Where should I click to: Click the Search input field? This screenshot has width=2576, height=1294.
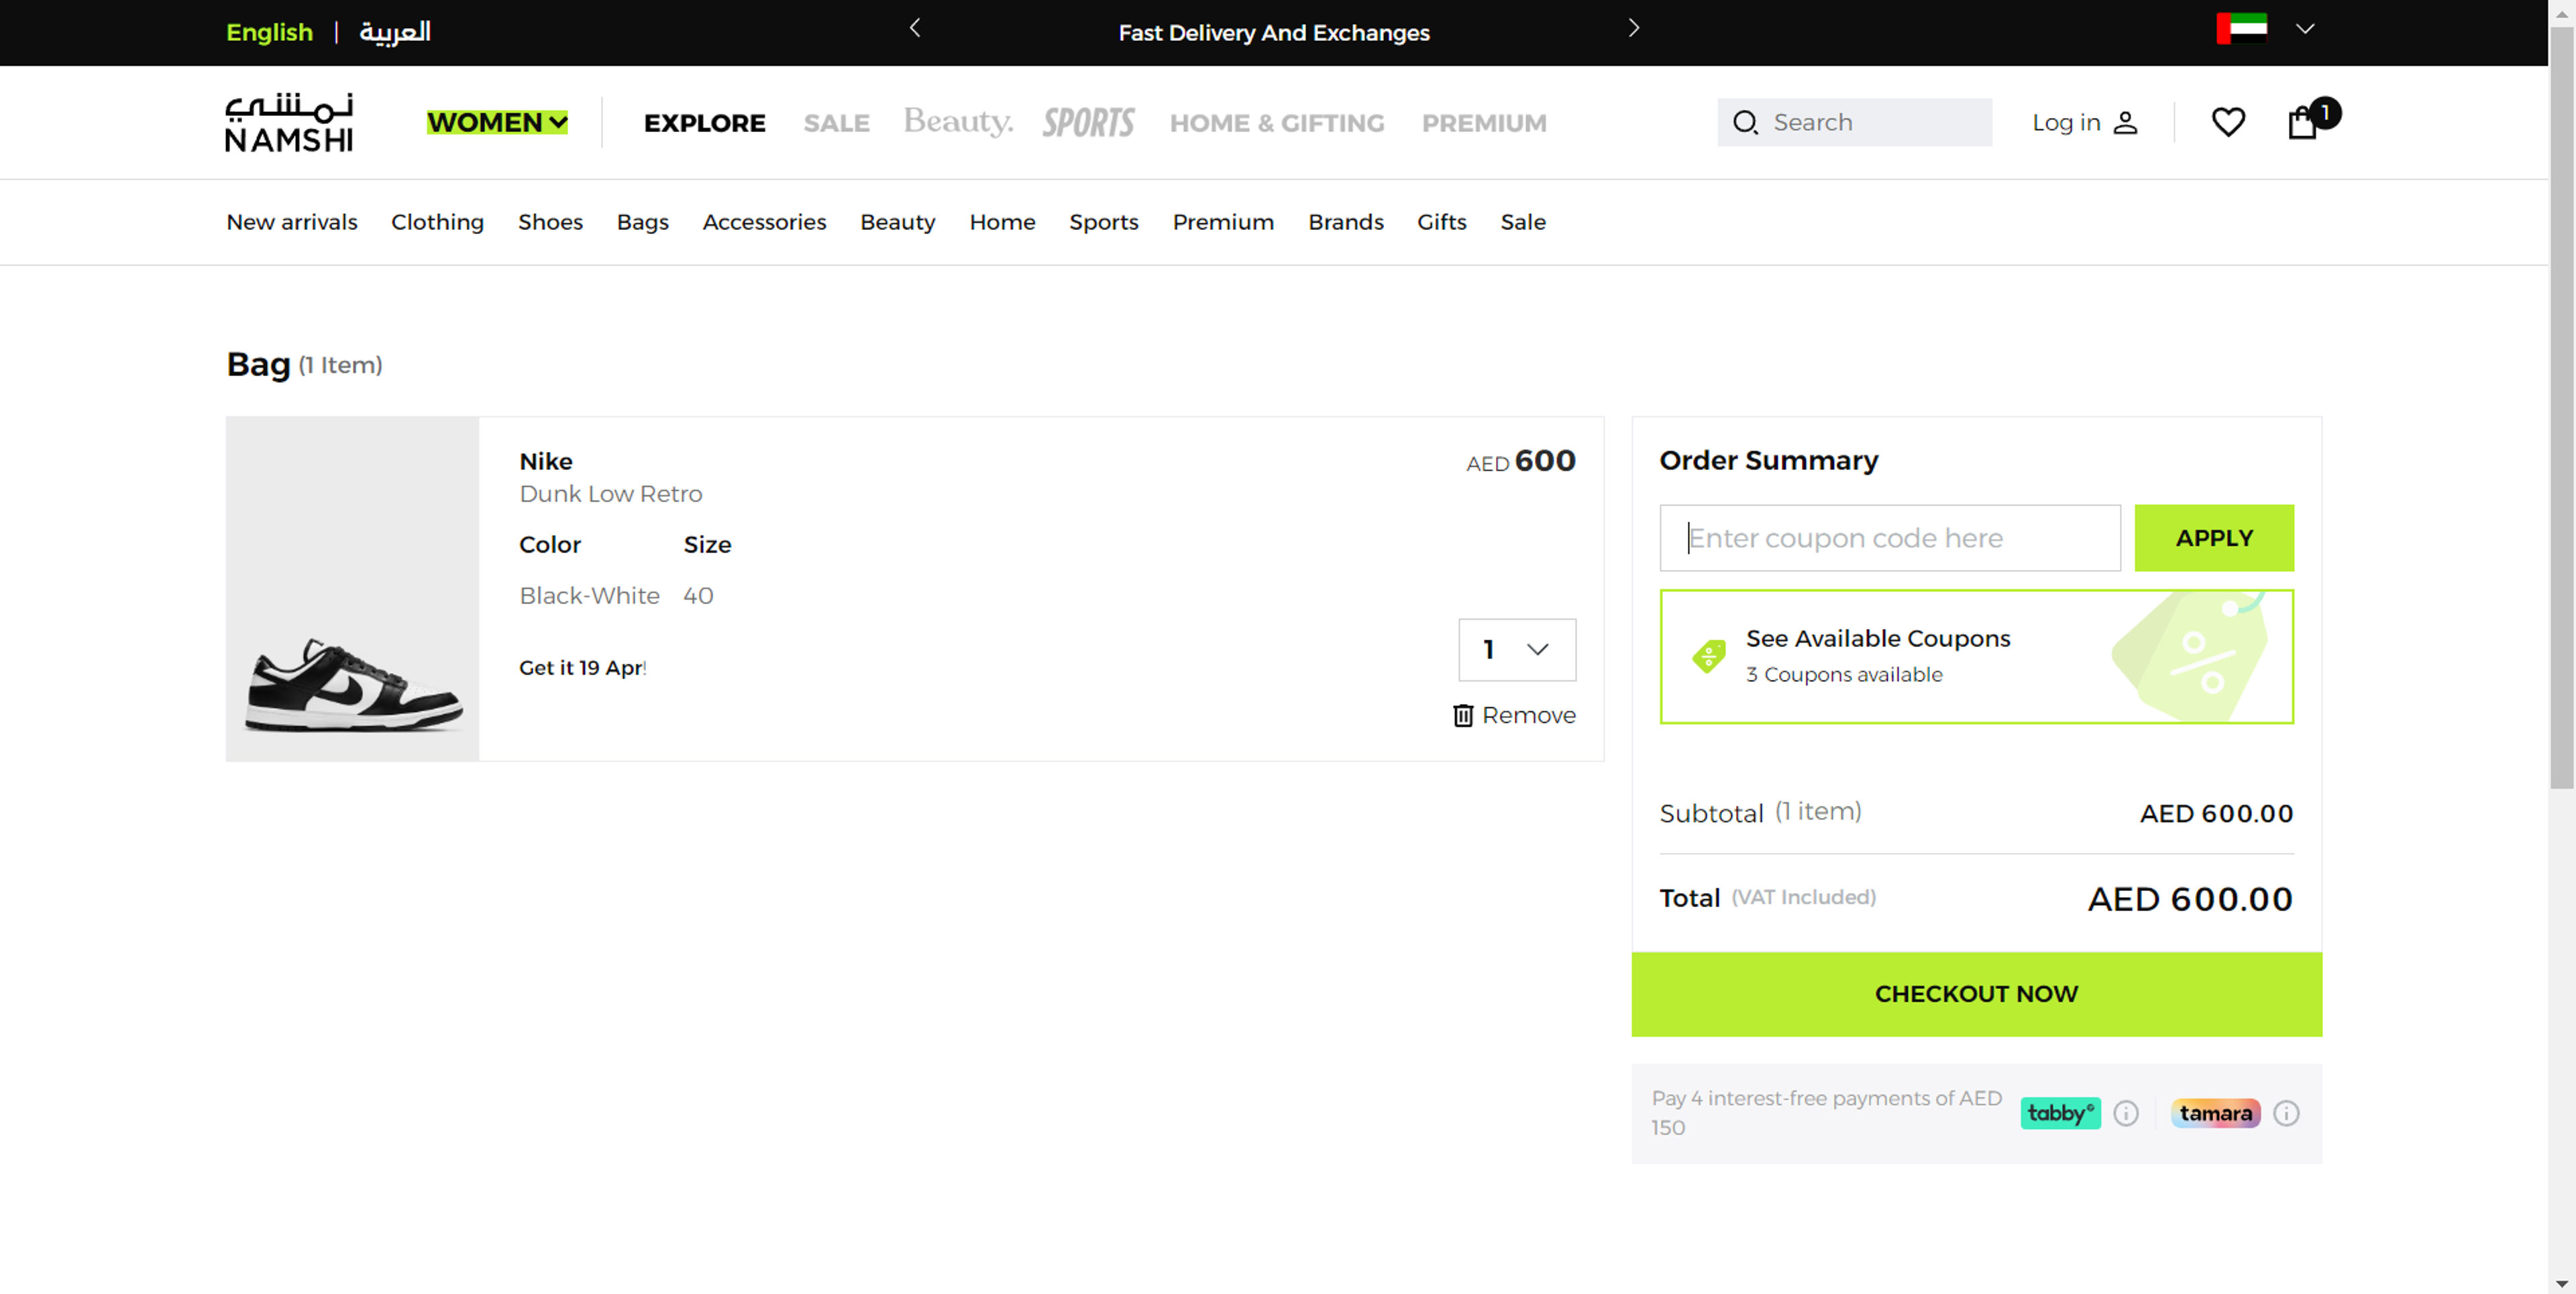[1854, 122]
